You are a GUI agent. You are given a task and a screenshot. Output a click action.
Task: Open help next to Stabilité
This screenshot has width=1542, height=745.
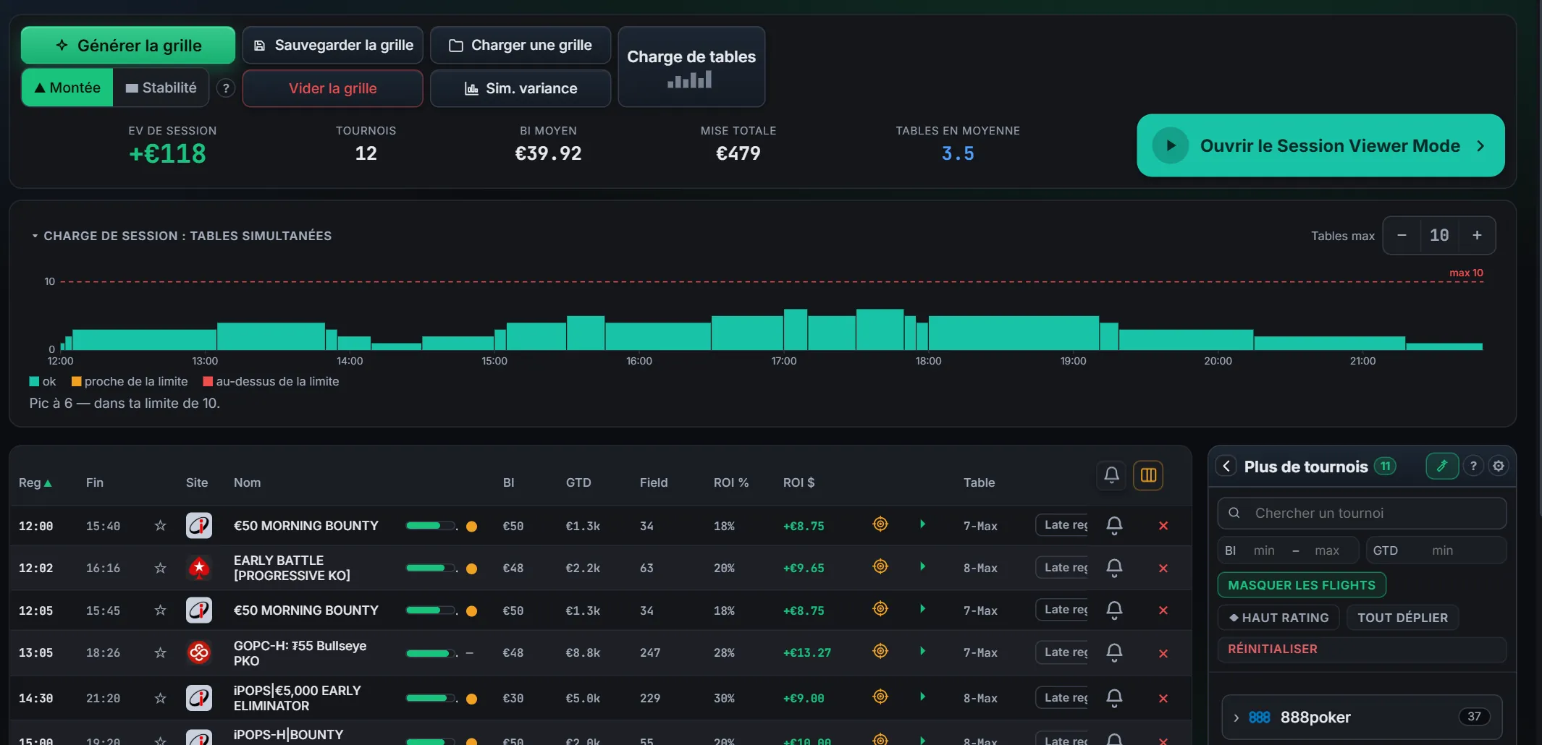(226, 88)
